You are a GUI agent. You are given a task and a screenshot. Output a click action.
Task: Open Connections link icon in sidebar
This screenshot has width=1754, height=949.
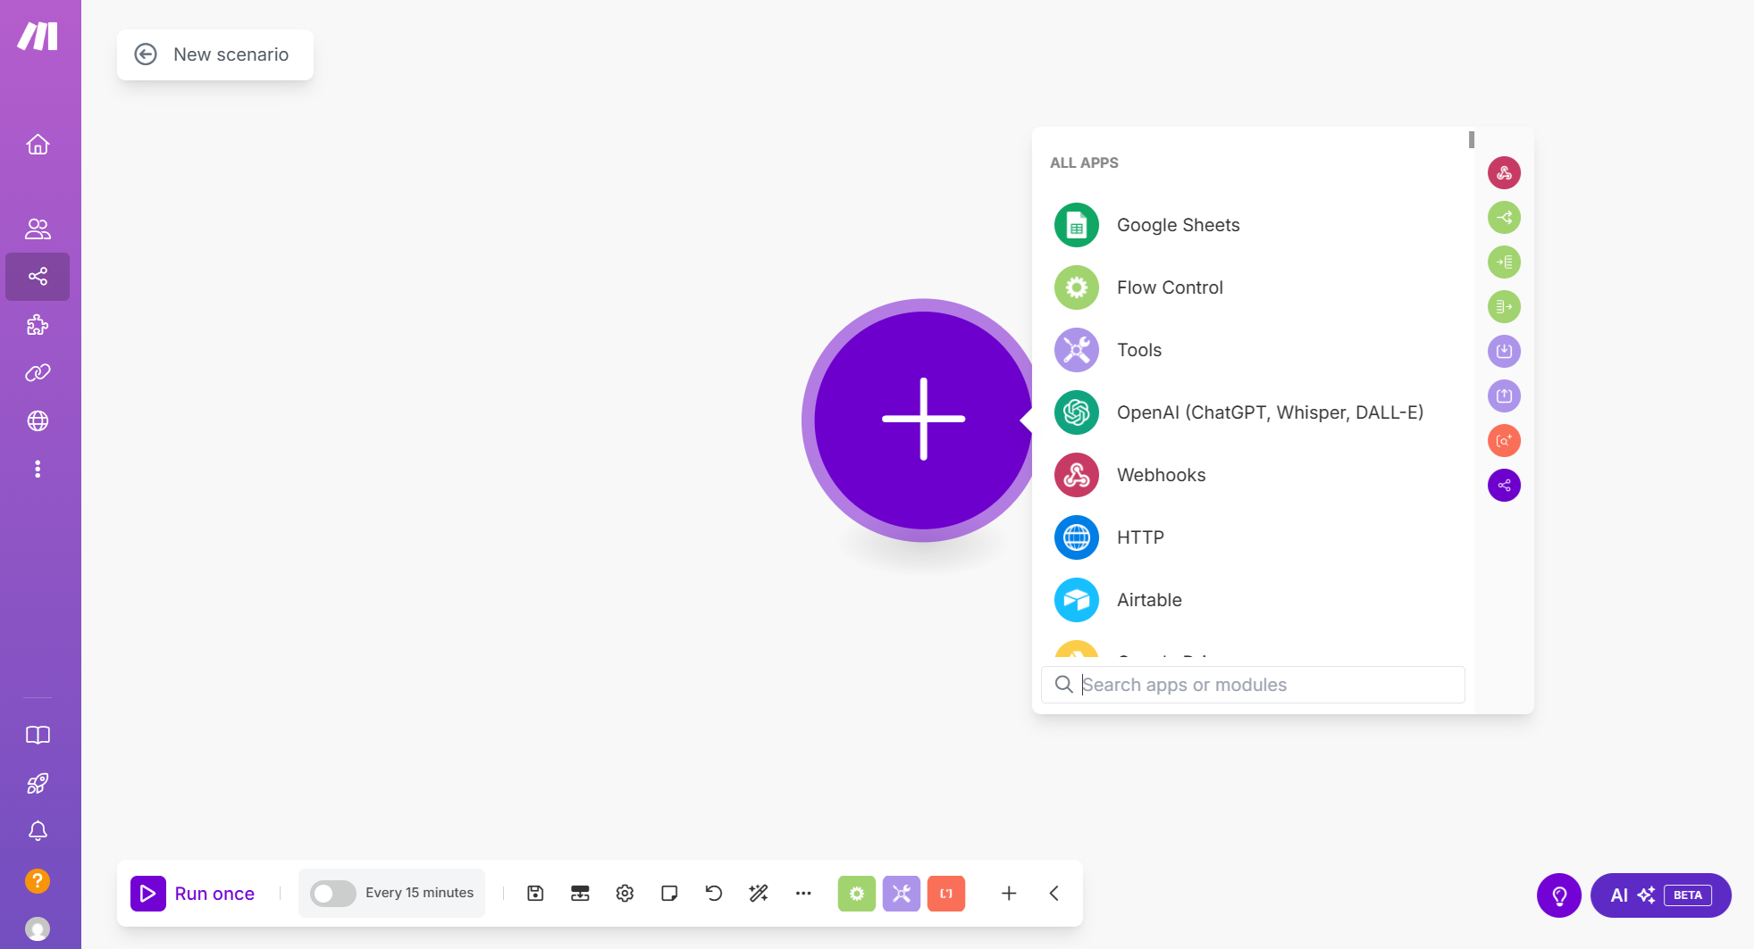click(38, 373)
